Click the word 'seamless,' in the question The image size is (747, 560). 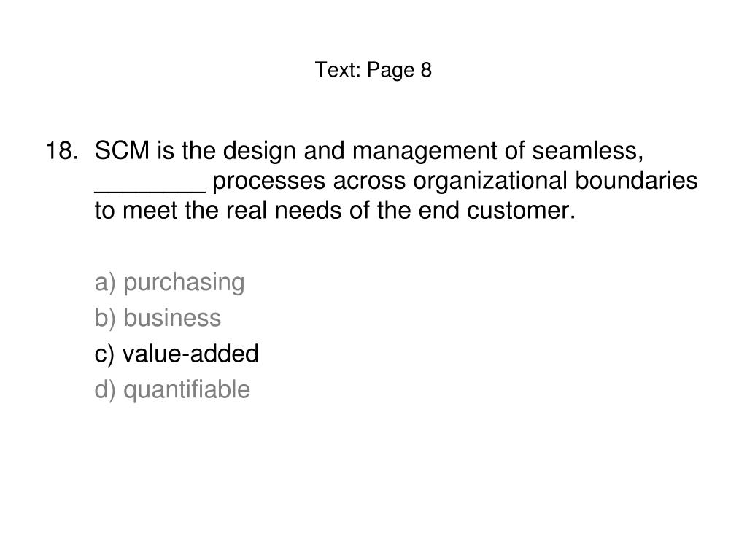tap(587, 152)
